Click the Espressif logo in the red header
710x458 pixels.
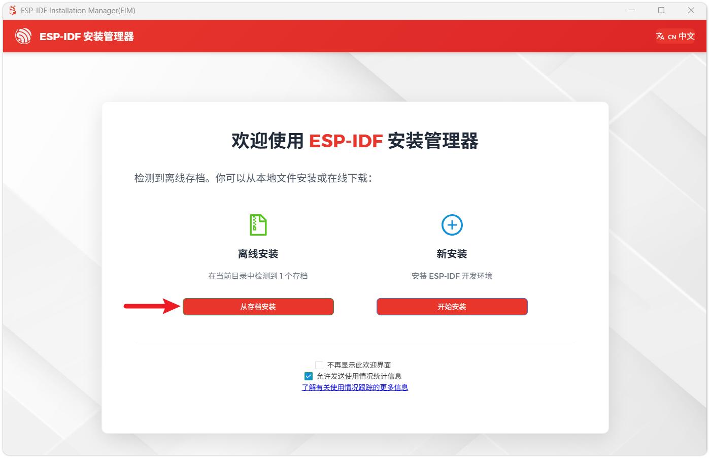point(23,36)
